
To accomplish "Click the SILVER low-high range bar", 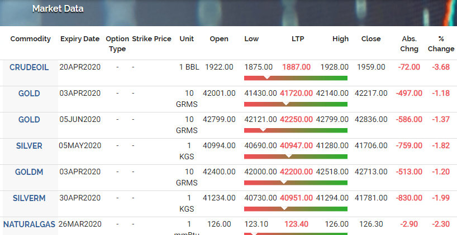I will coord(296,156).
